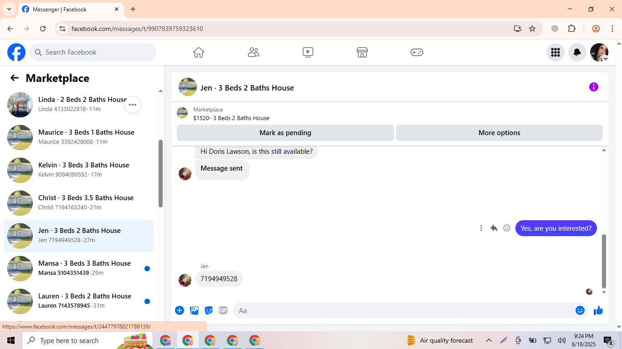Select Jen 3 Beds 2 Baths House conversation
The image size is (622, 349).
coord(78,236)
